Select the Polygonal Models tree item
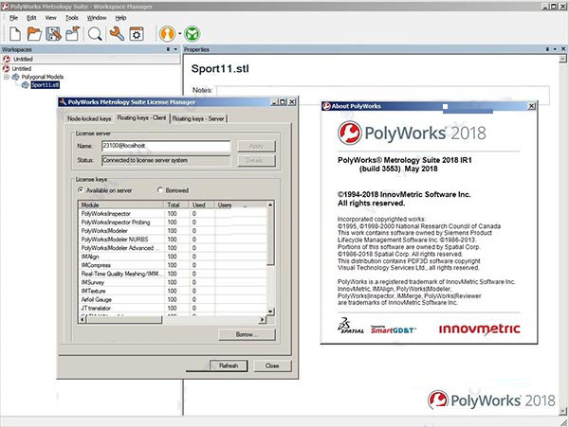This screenshot has height=427, width=569. click(x=43, y=77)
